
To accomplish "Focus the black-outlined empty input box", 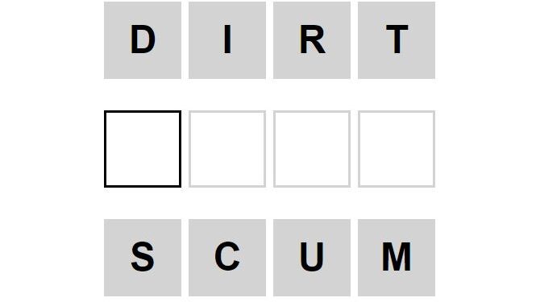I will click(x=143, y=149).
